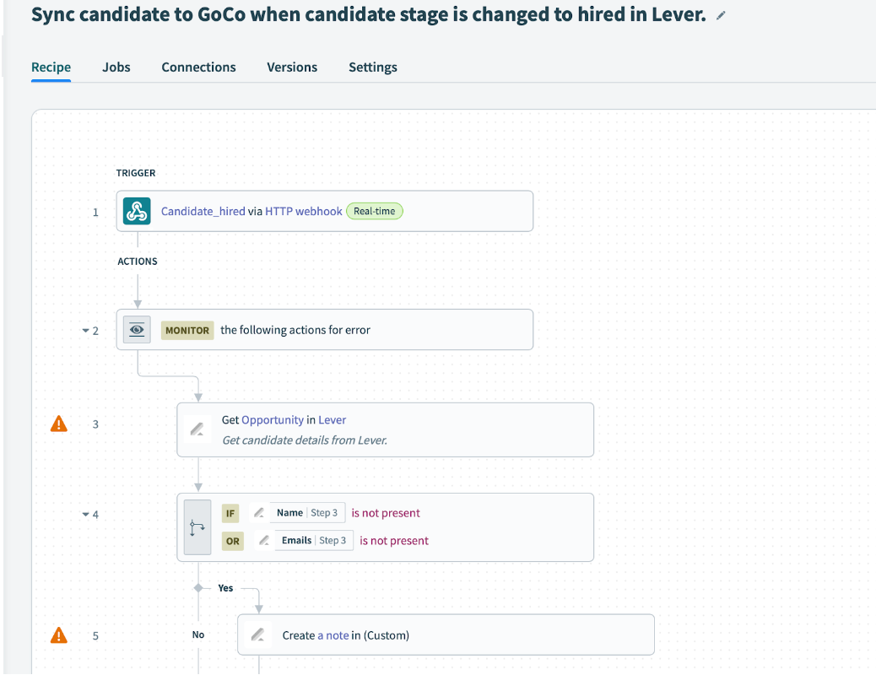View the Versions tab
The image size is (876, 675).
(291, 67)
